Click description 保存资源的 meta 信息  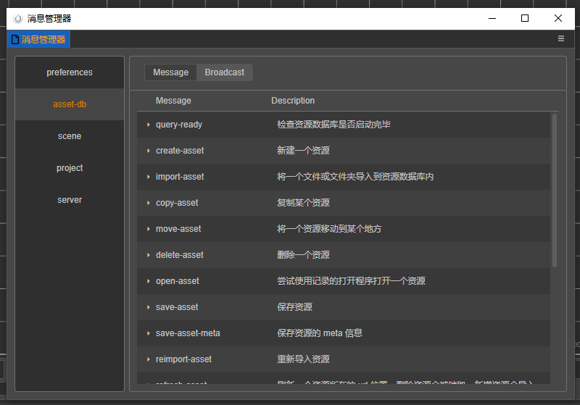pyautogui.click(x=320, y=333)
